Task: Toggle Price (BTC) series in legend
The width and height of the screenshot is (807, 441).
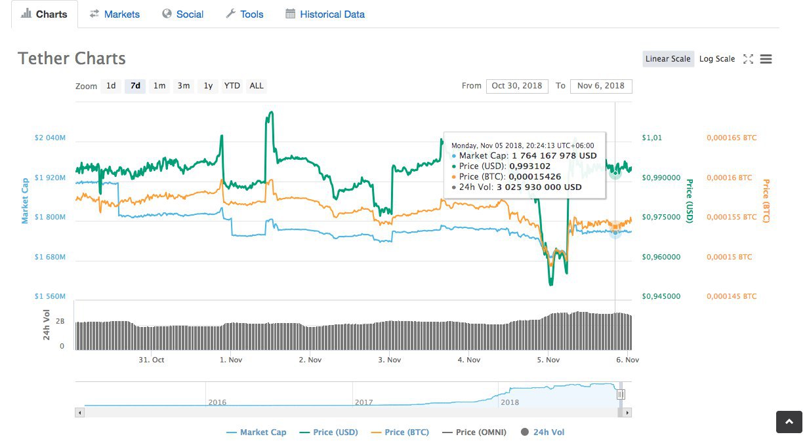Action: pos(400,432)
